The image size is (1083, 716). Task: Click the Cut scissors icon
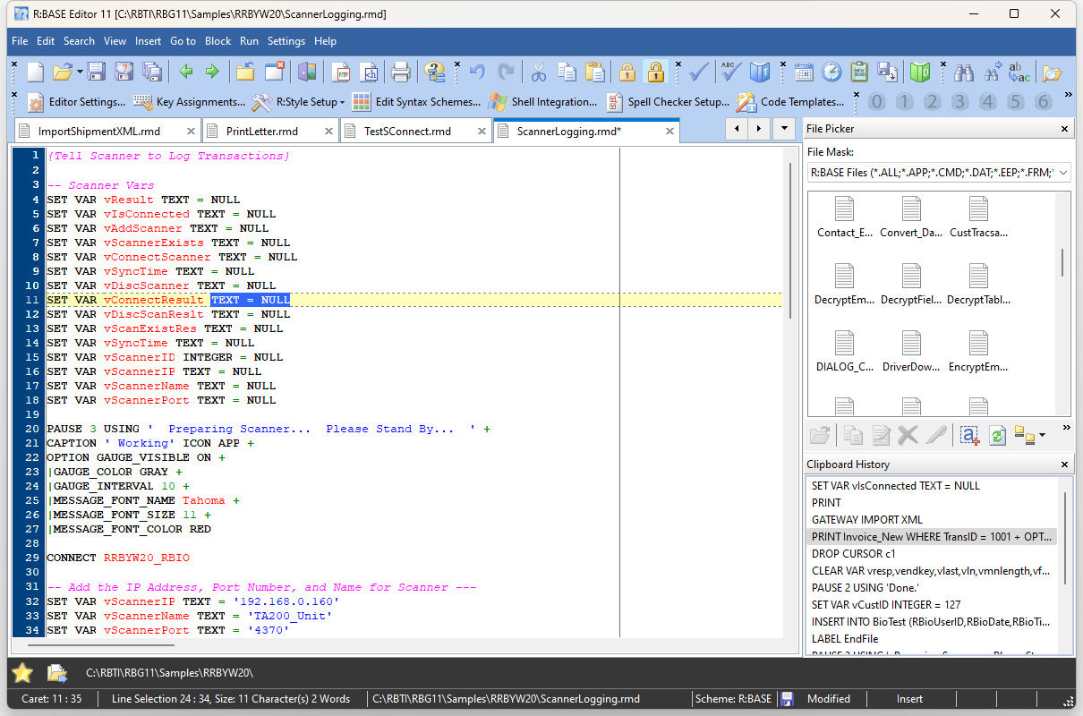[x=539, y=72]
